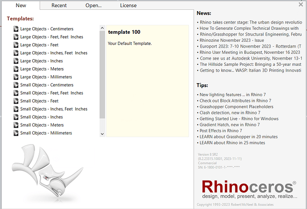Click the template list scrollbar thumb
Screen dimensions: 307x209
pyautogui.click(x=102, y=75)
